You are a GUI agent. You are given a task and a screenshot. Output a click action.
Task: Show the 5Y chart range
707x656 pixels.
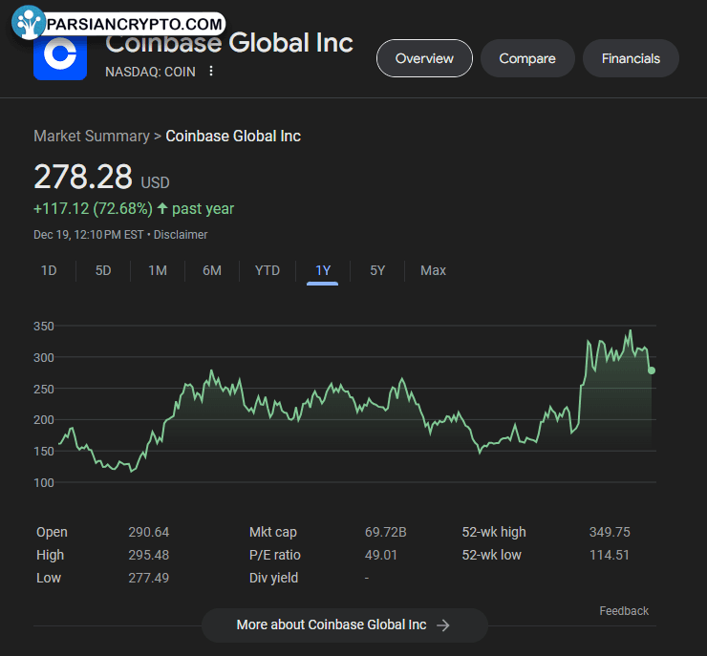point(377,270)
